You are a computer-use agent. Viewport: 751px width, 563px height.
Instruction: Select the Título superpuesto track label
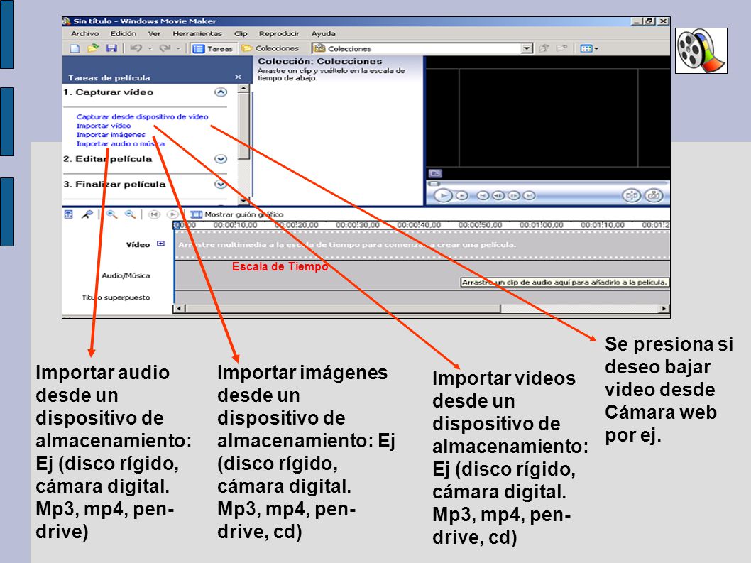click(116, 297)
